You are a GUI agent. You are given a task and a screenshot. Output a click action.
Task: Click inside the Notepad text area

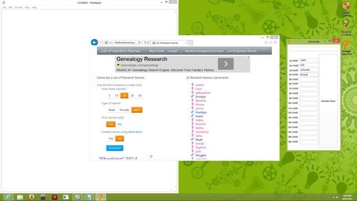[x=88, y=98]
